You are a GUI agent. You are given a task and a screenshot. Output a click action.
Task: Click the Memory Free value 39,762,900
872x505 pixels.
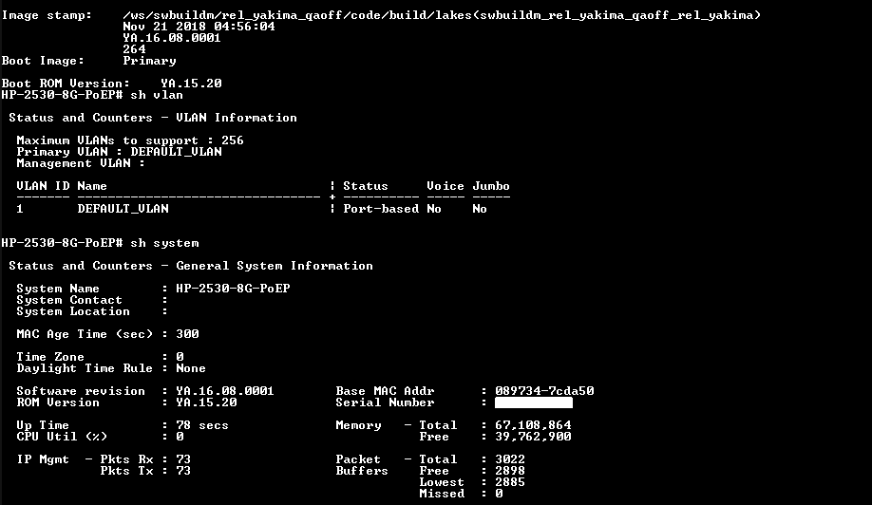533,437
